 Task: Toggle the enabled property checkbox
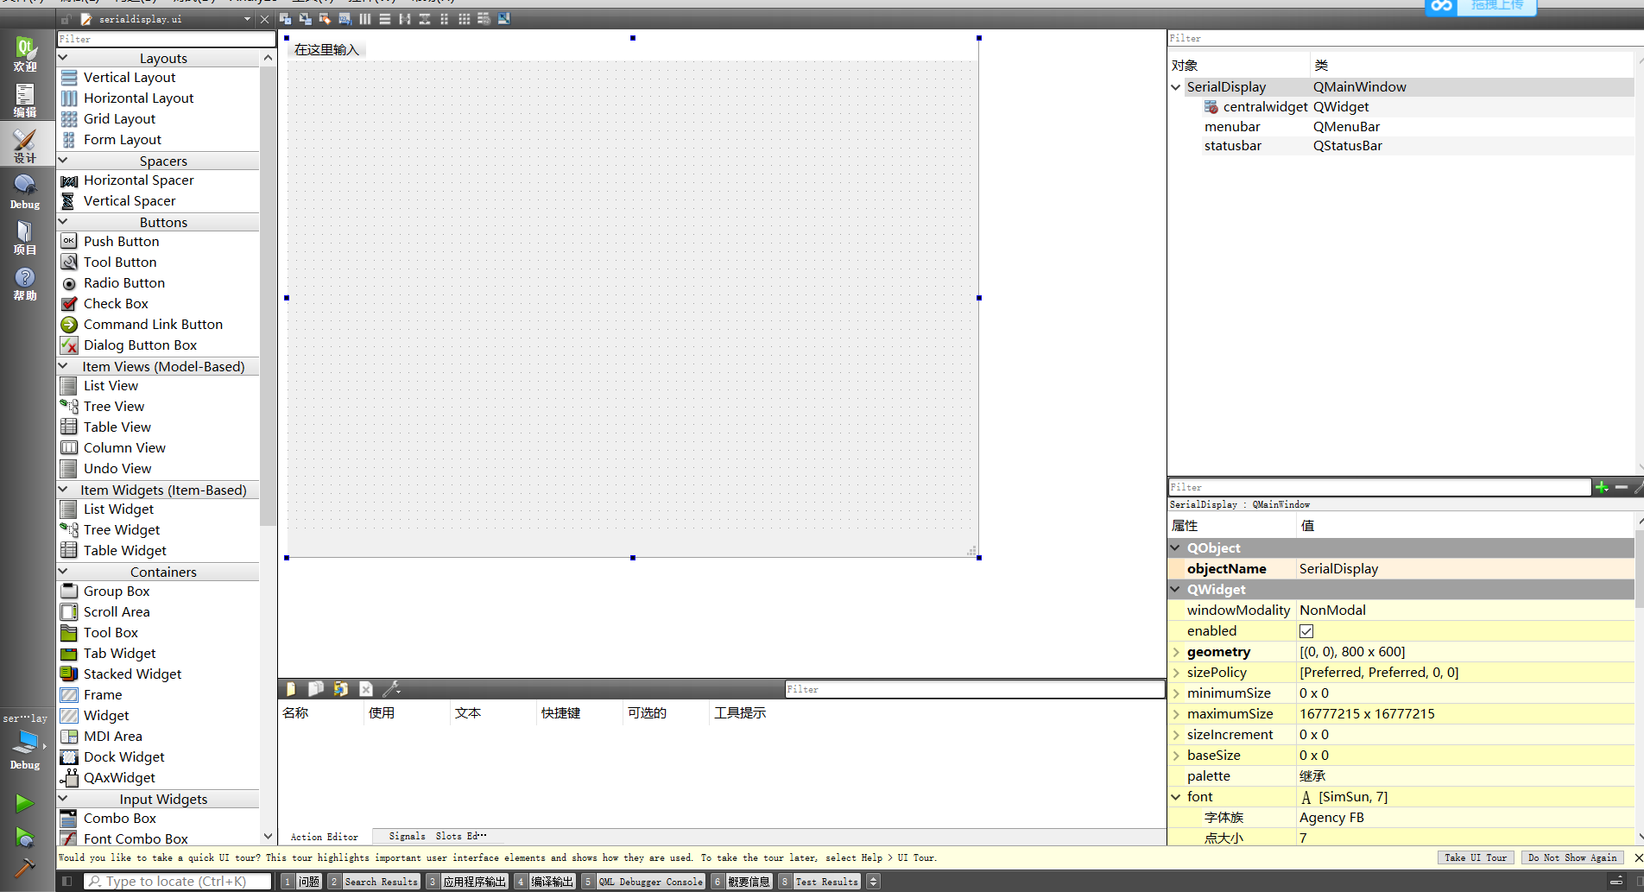tap(1306, 631)
